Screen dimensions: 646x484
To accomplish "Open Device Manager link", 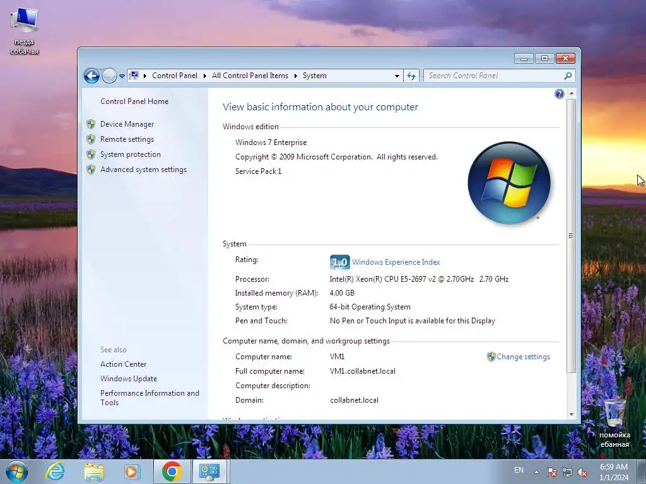I will tap(127, 124).
